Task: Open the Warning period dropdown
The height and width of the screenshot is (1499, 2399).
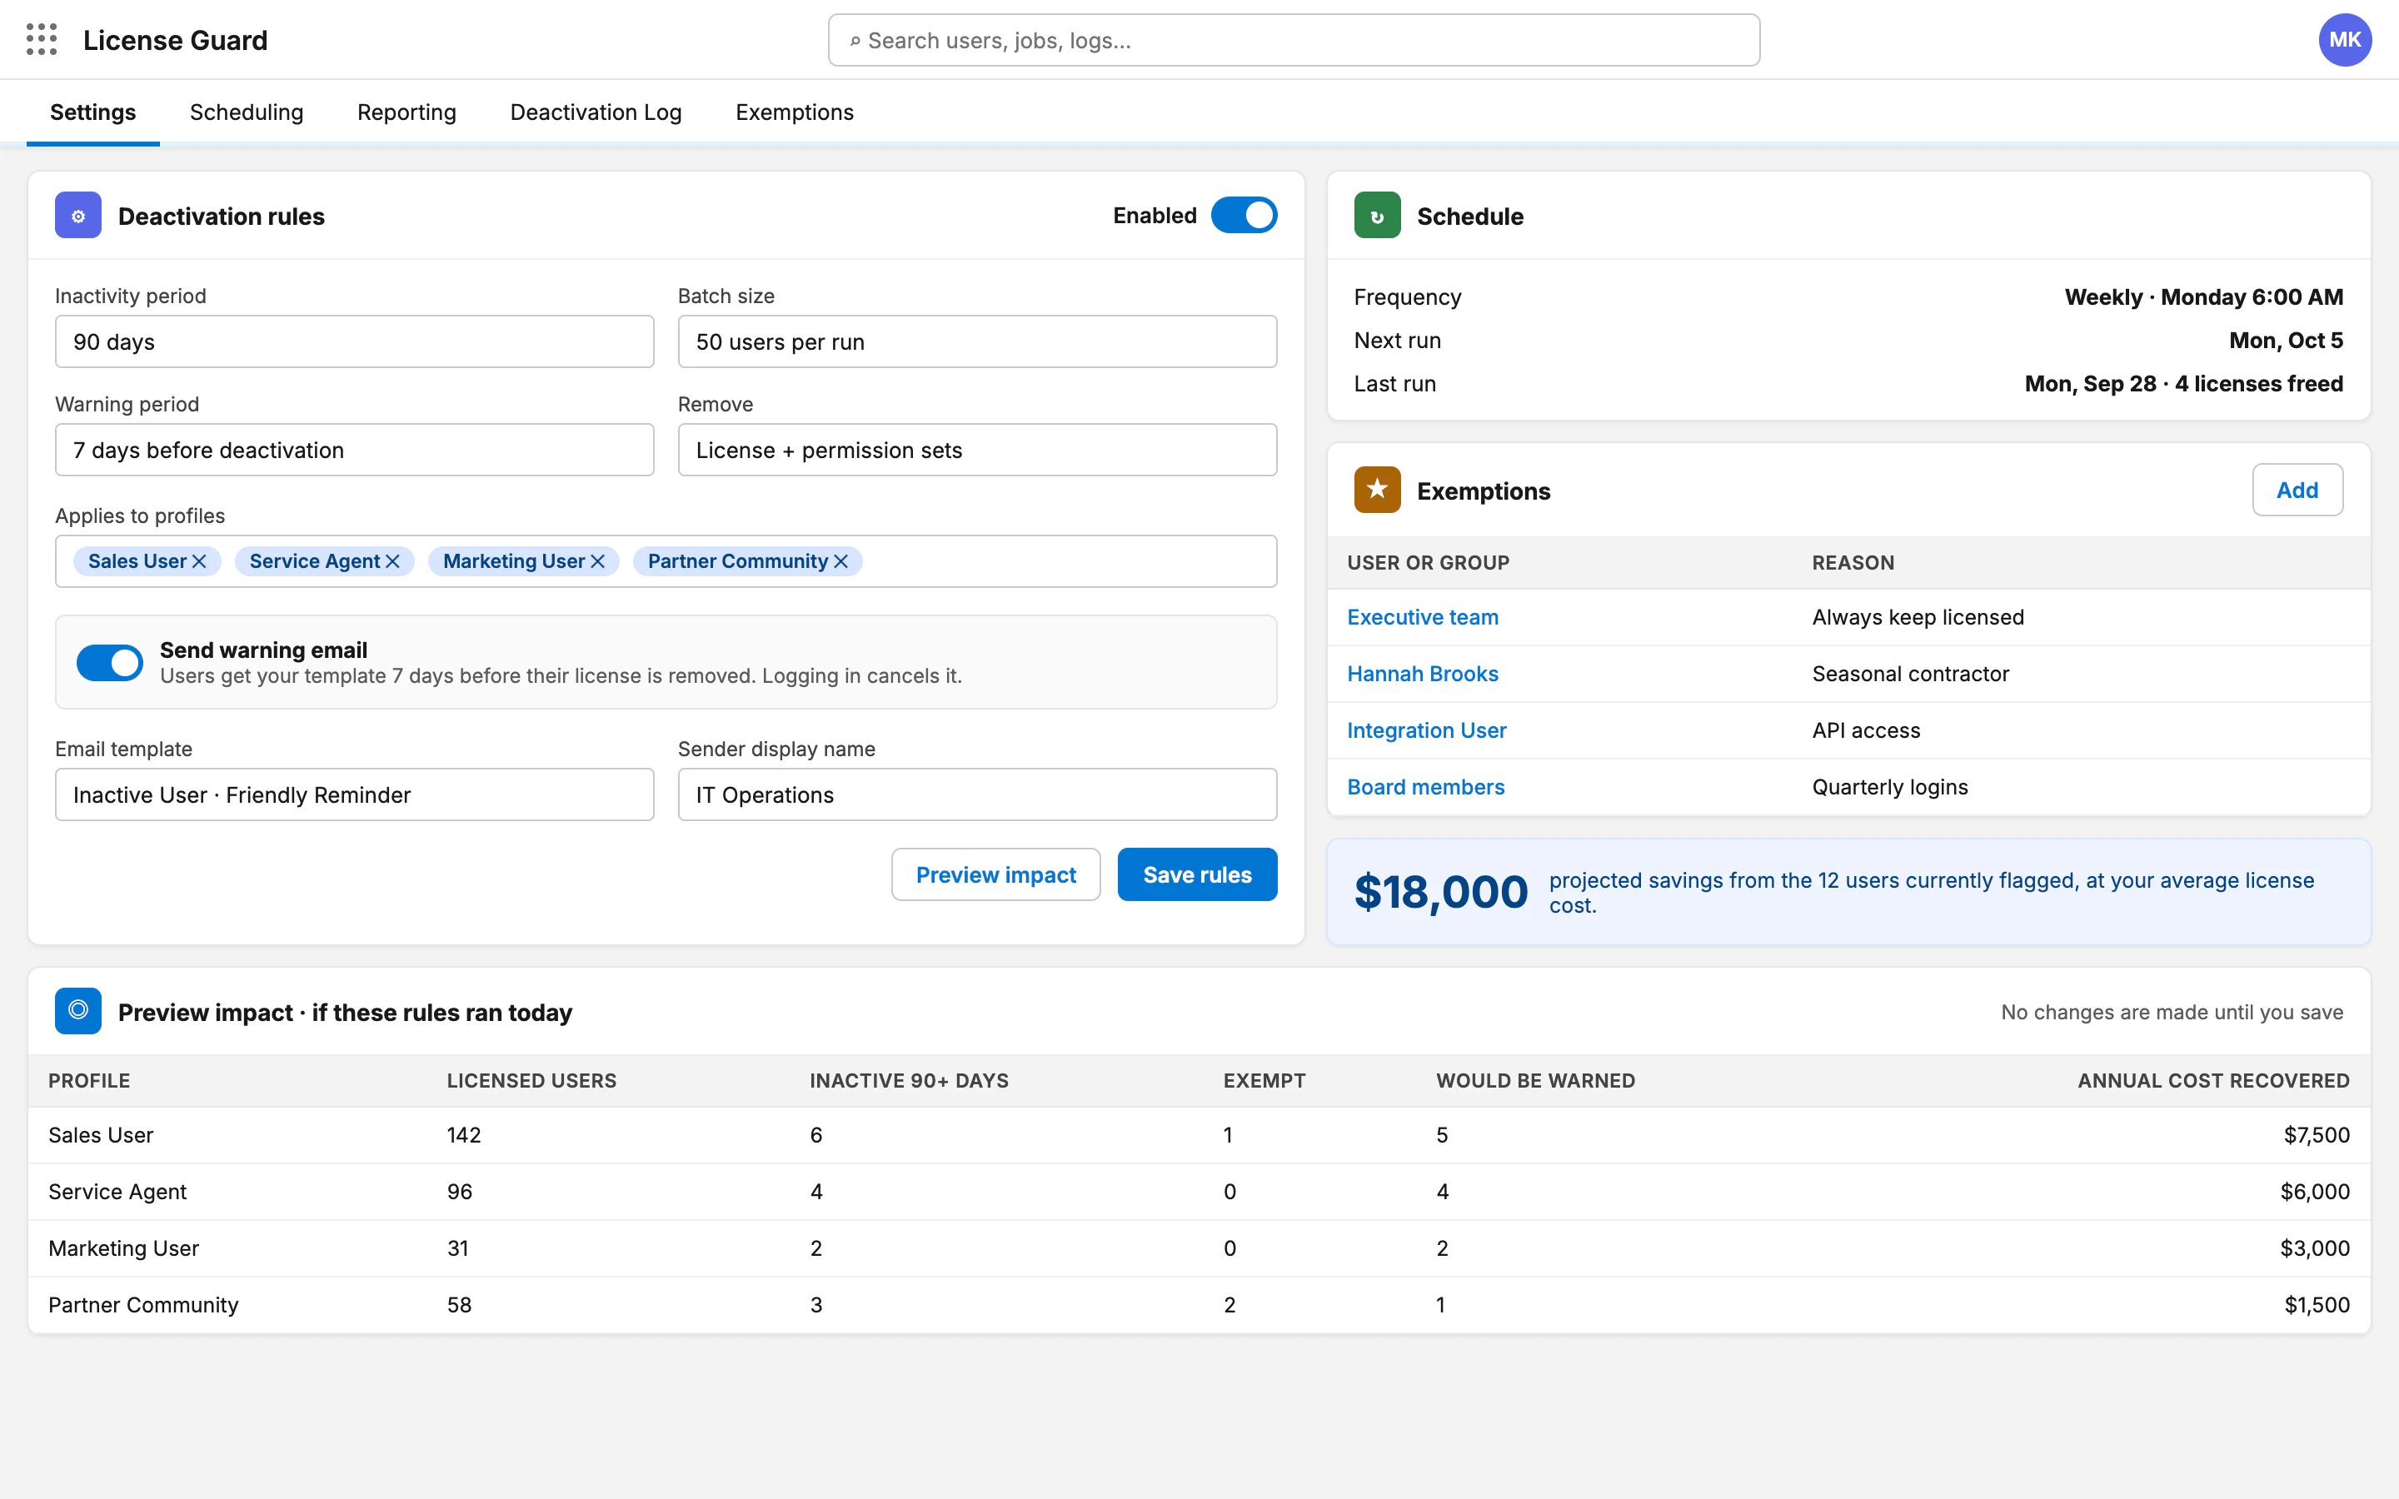Action: [354, 450]
